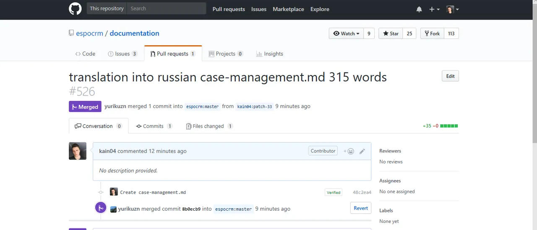The image size is (537, 230).
Task: Fork the repository
Action: coord(432,34)
